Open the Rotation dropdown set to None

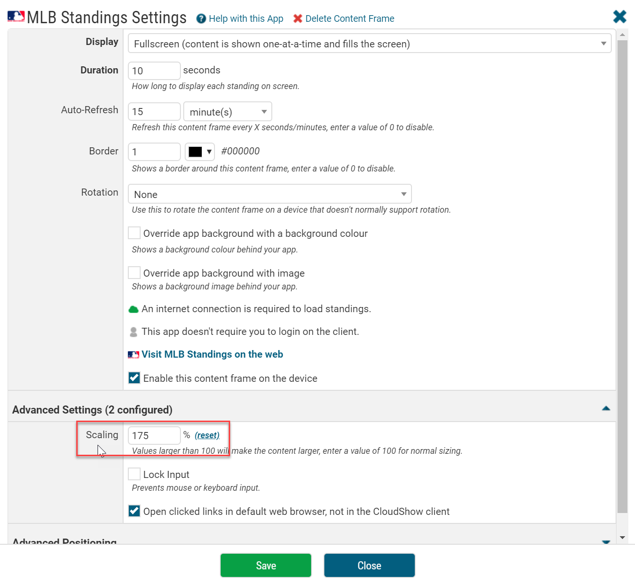click(270, 194)
